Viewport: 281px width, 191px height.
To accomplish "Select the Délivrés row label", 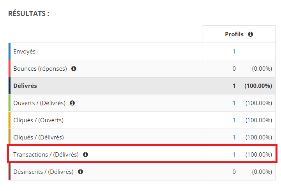I will [25, 86].
